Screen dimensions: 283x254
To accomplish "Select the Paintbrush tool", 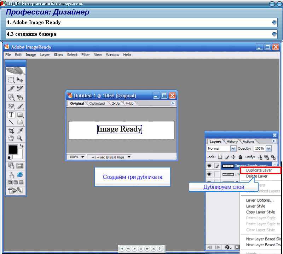I will click(x=20, y=106).
